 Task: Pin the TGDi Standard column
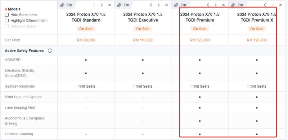66,5
